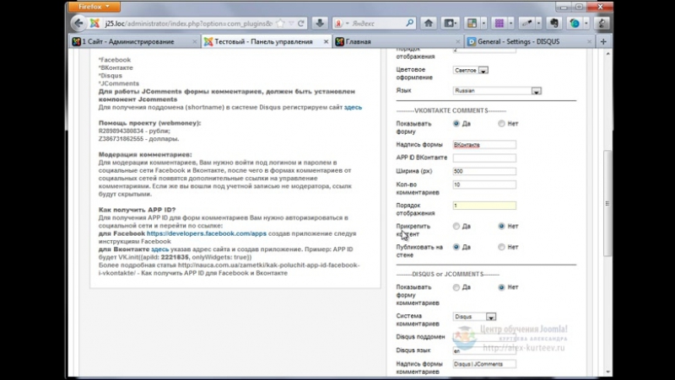This screenshot has width=675, height=380.
Task: Switch to 'General - Settings - DISQUS' tab
Action: pyautogui.click(x=530, y=41)
